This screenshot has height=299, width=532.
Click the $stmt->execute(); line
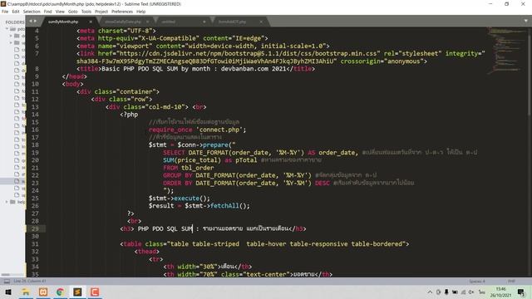(180, 198)
